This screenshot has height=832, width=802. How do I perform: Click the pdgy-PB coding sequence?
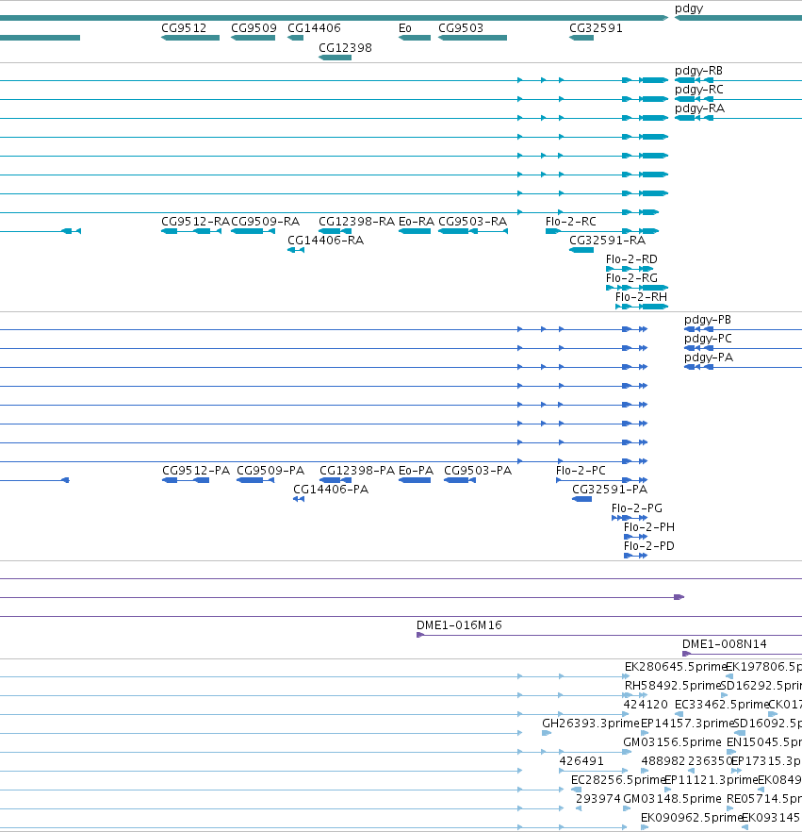(x=743, y=329)
